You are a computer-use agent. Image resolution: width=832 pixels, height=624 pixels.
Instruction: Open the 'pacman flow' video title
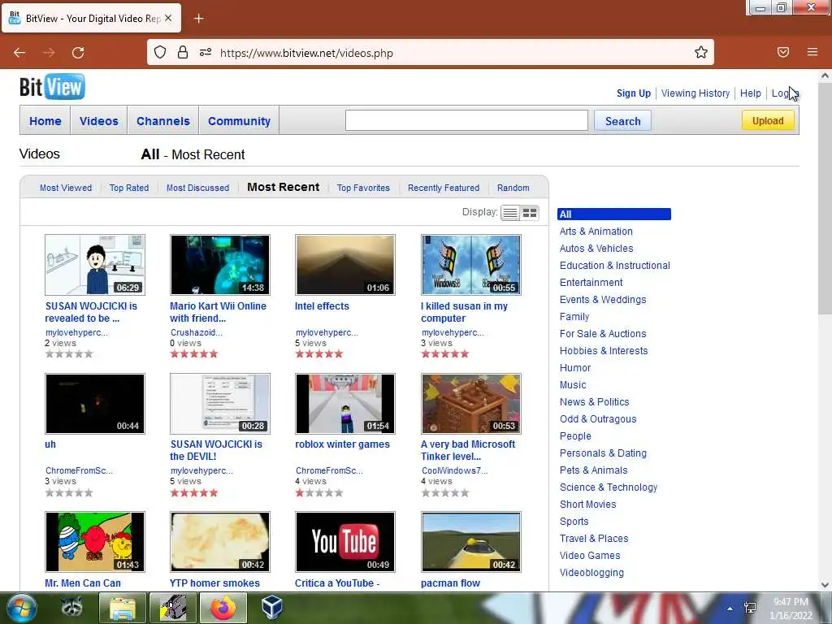tap(450, 583)
